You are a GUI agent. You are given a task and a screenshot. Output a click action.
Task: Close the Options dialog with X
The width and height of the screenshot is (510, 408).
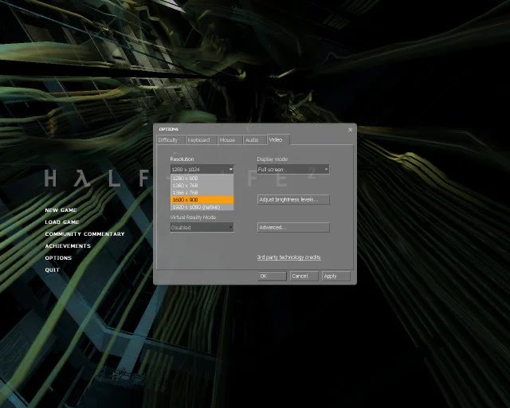(x=351, y=130)
